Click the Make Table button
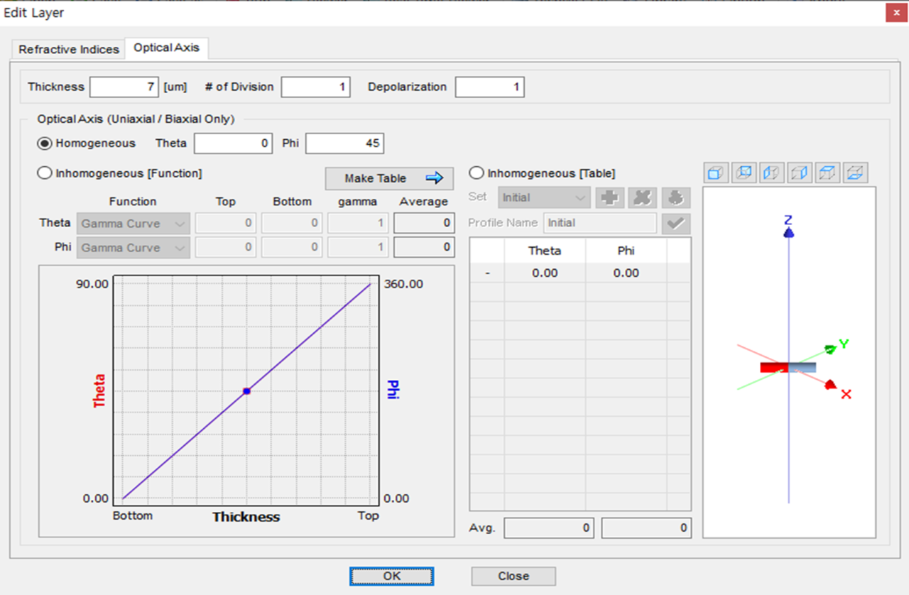 [389, 178]
